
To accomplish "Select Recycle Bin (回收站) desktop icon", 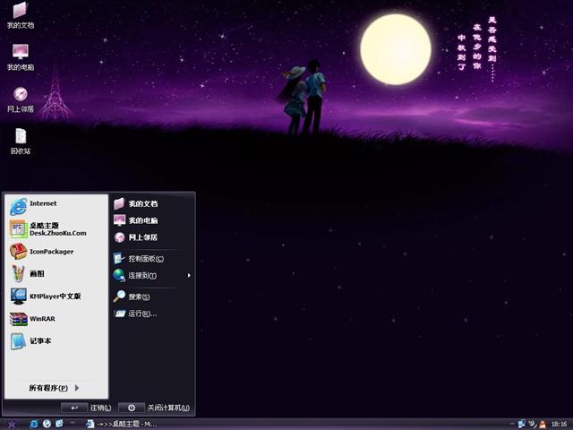I will pos(21,142).
